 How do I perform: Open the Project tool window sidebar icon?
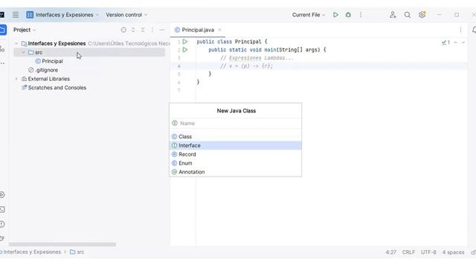pyautogui.click(x=3, y=30)
